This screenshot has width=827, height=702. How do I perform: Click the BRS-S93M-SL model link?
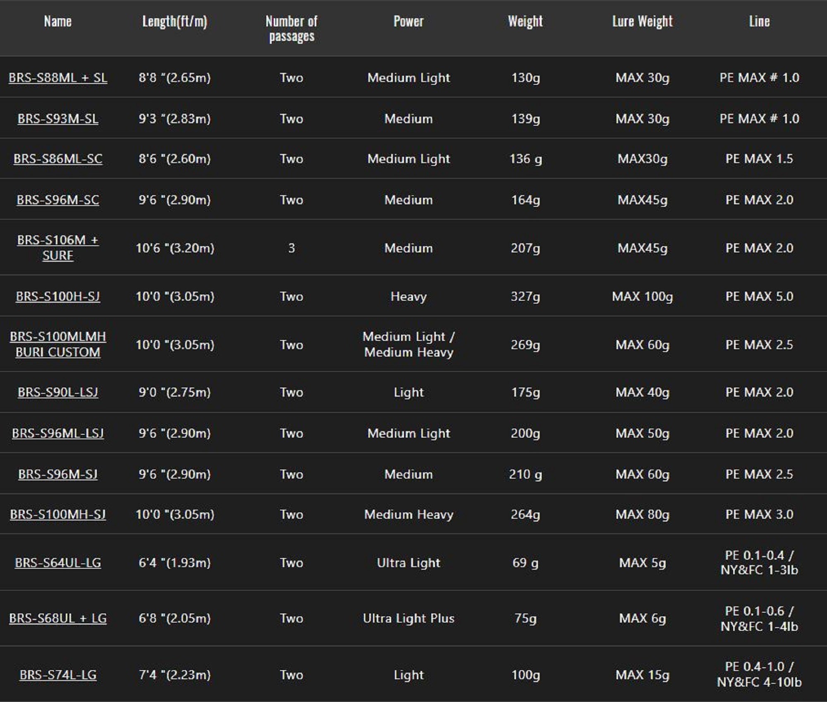coord(58,119)
